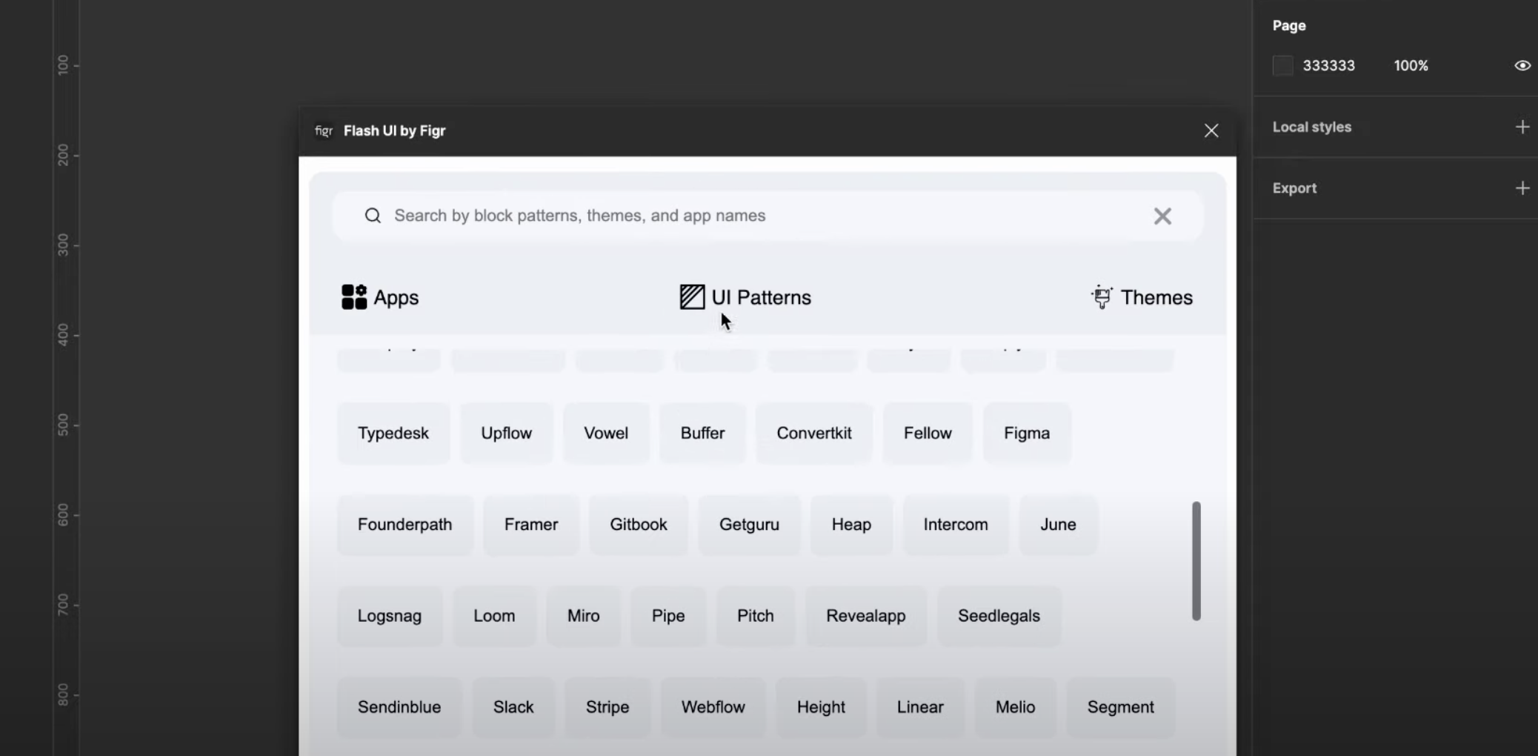The image size is (1538, 756).
Task: Select the Logsnag app
Action: click(x=390, y=616)
